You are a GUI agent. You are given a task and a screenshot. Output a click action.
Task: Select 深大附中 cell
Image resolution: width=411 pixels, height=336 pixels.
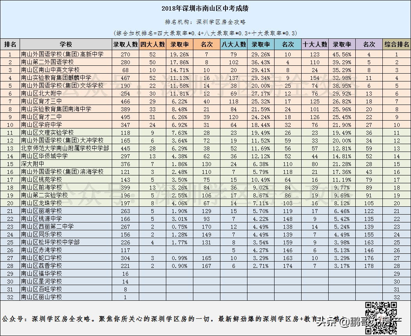click(66, 164)
